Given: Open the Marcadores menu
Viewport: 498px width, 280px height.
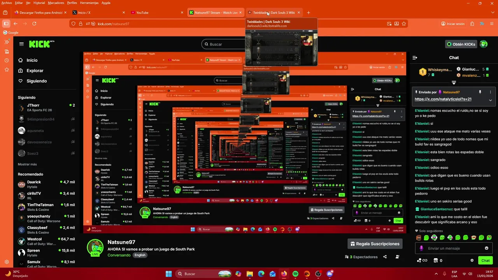Looking at the screenshot, I should (x=56, y=3).
